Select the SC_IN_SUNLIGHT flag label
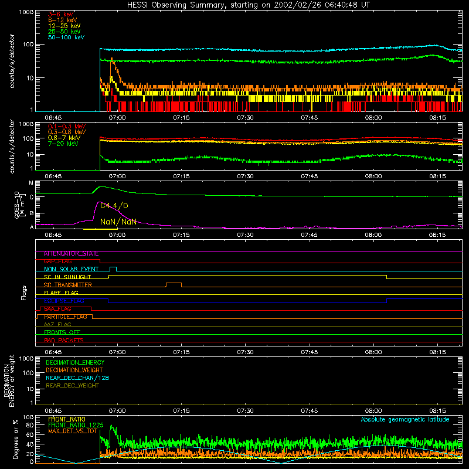This screenshot has height=469, width=469. [x=67, y=277]
